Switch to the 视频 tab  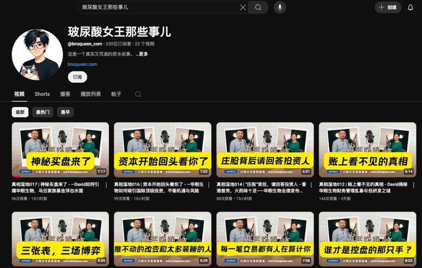(20, 94)
